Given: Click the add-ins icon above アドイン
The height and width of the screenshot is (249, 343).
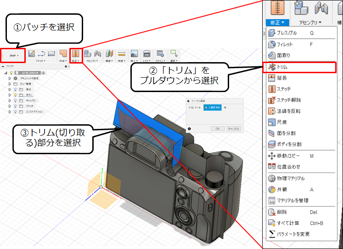Looking at the screenshot, I should [160, 54].
